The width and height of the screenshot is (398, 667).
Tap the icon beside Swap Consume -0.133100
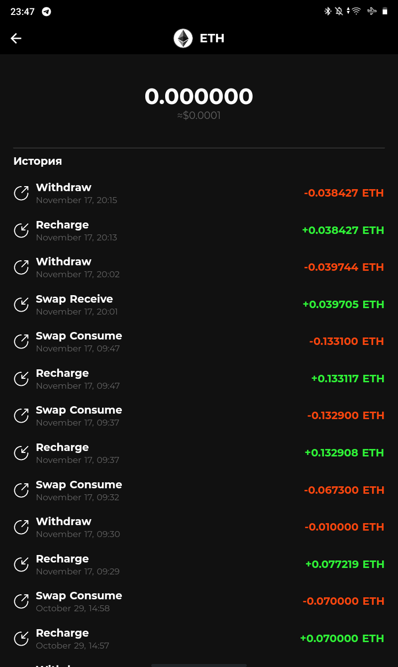(21, 341)
